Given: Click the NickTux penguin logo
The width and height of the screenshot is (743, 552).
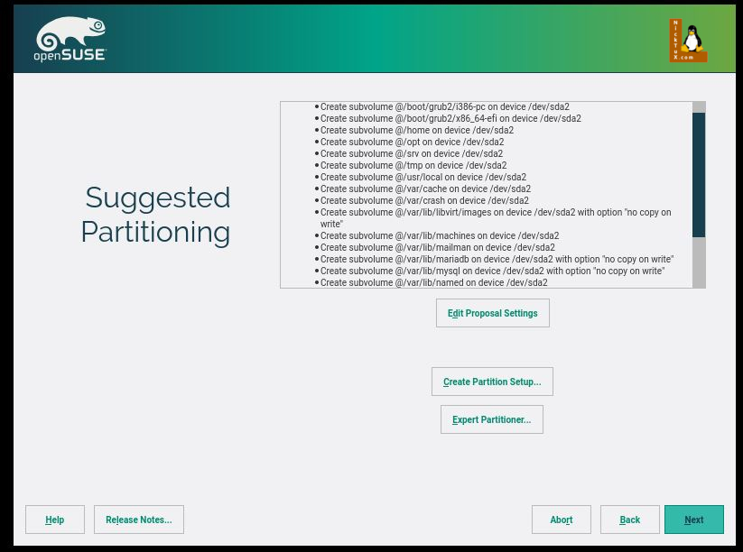Looking at the screenshot, I should (x=688, y=41).
